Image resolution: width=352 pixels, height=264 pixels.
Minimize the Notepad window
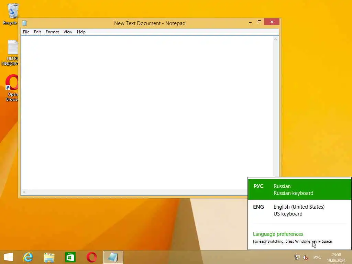pos(250,22)
